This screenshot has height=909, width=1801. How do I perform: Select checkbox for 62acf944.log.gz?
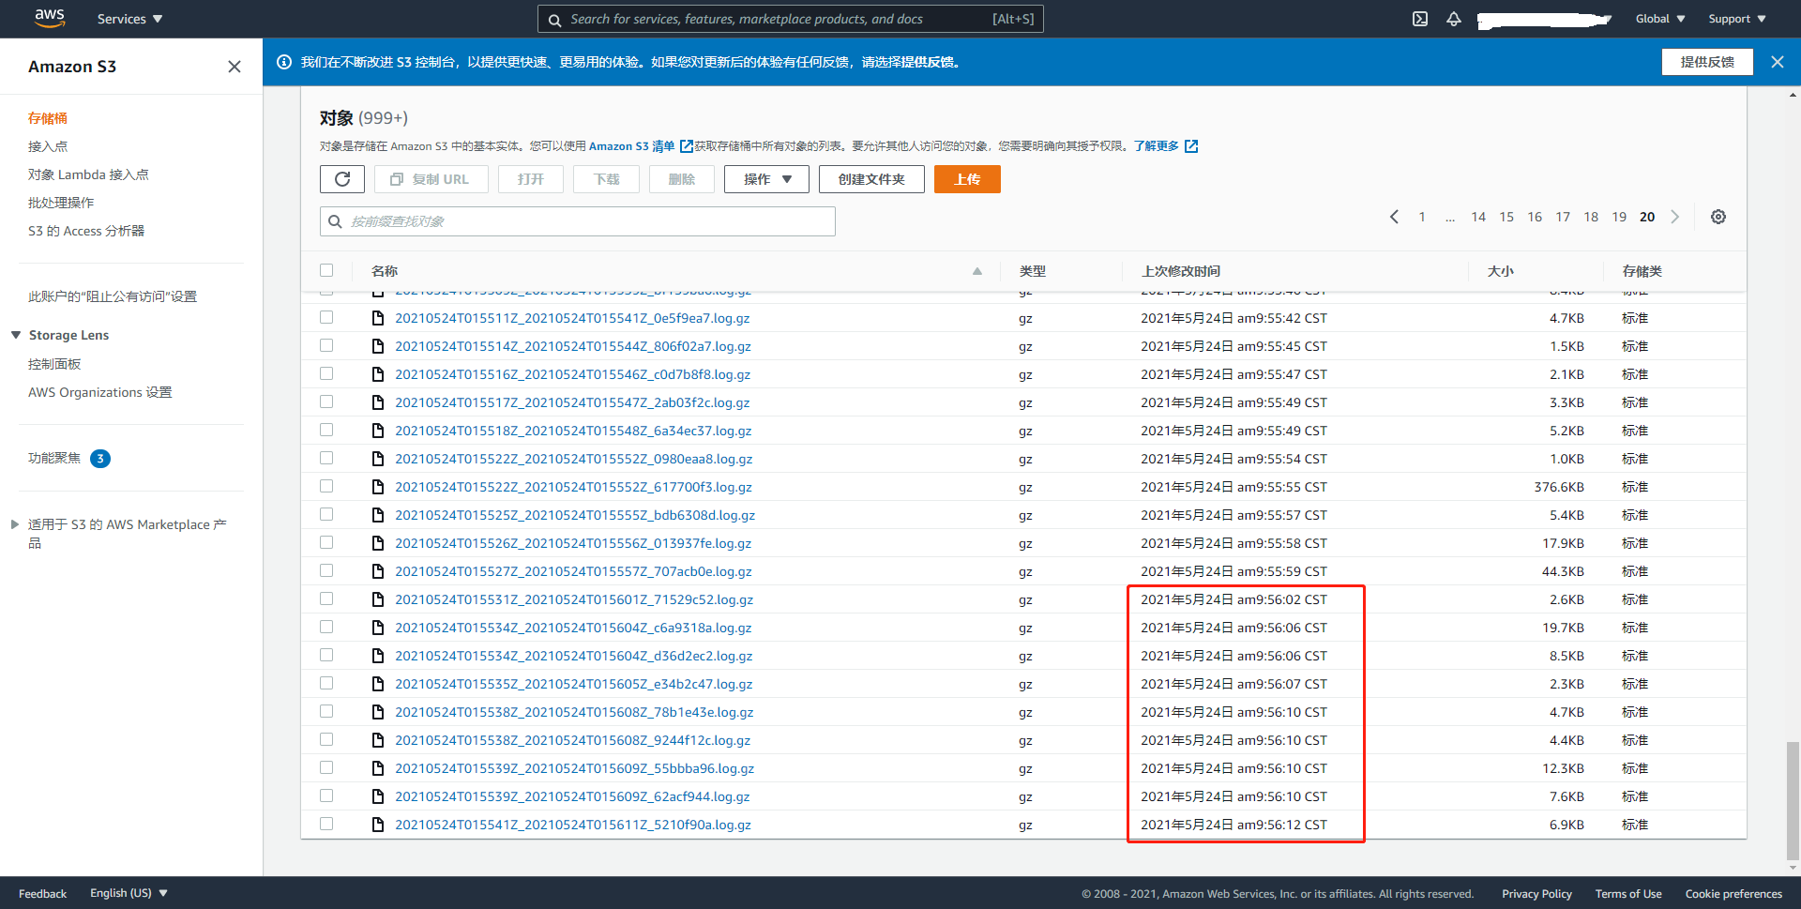click(326, 795)
